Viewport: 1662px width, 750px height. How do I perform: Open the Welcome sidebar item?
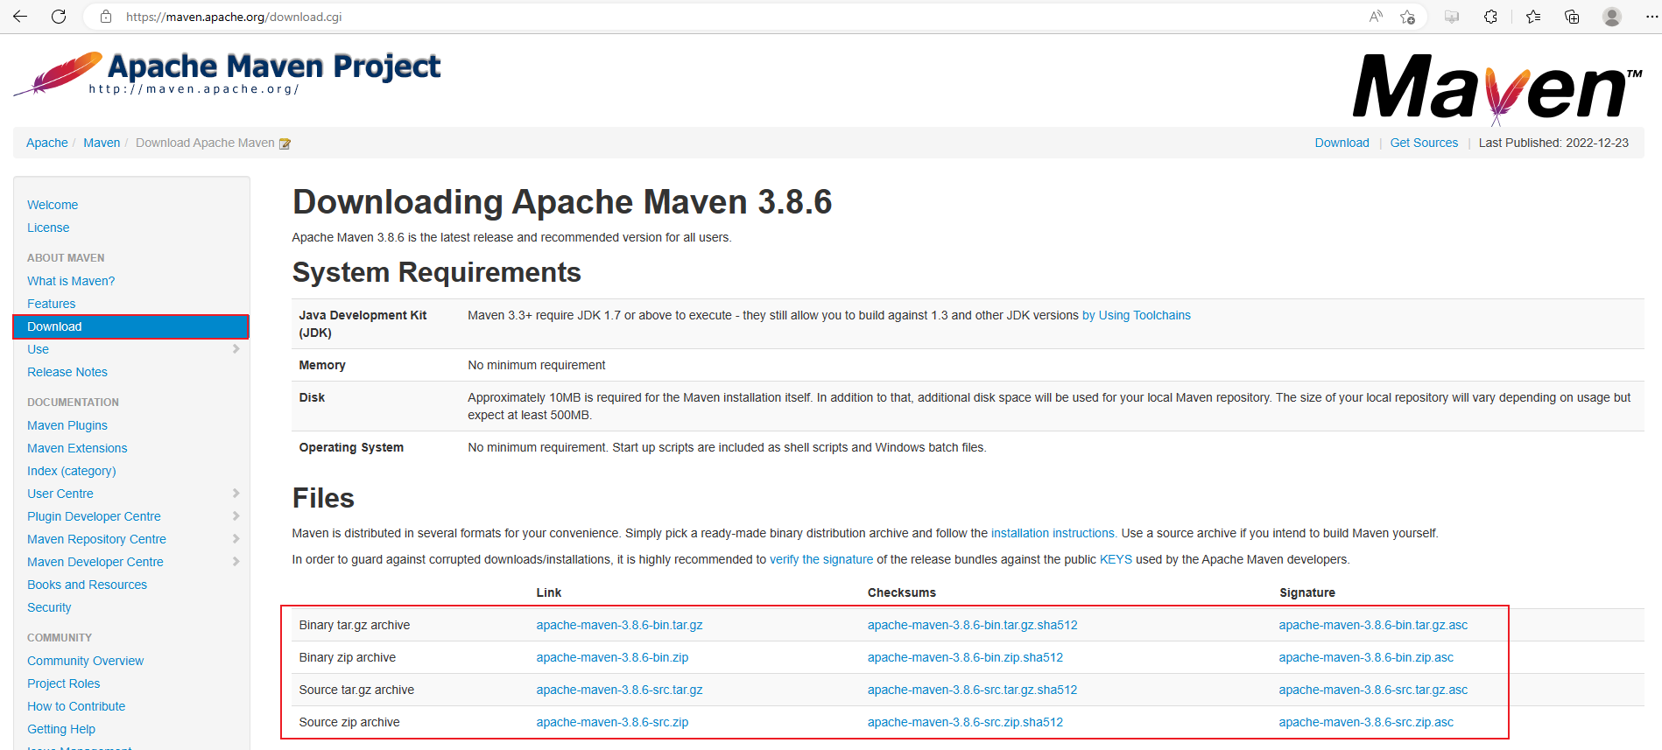pyautogui.click(x=53, y=205)
